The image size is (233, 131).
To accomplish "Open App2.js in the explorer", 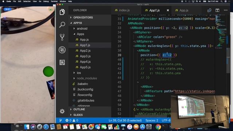I will (x=90, y=51).
